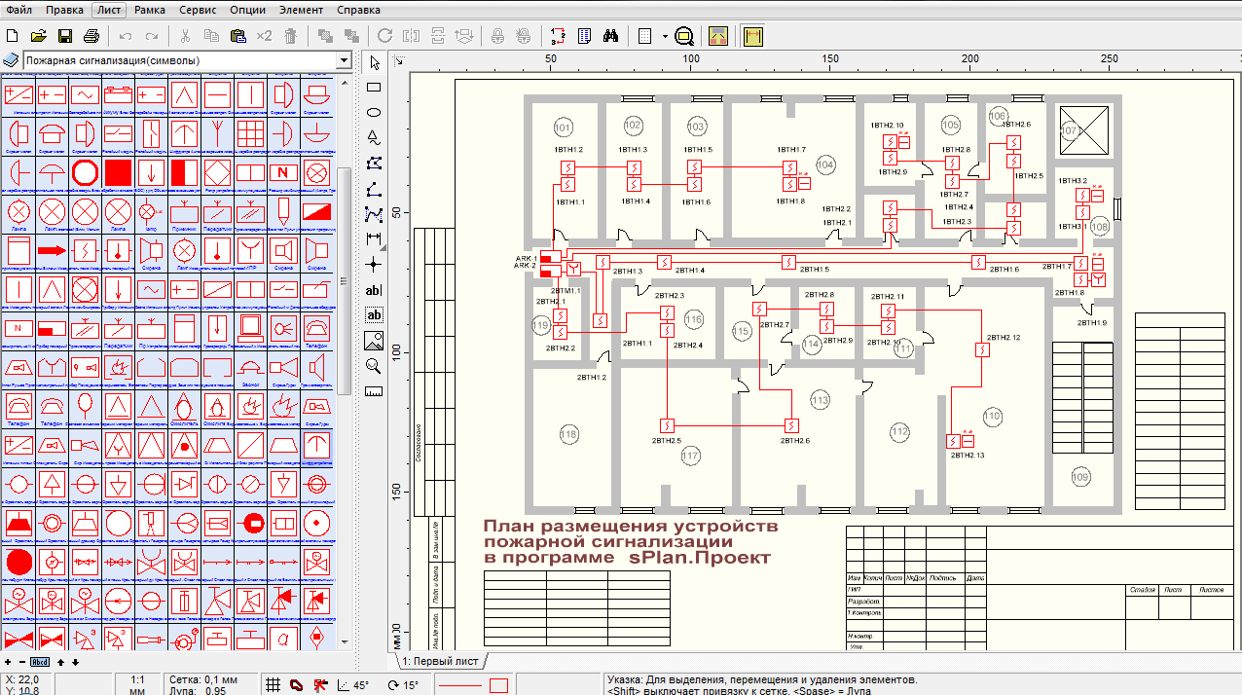Toggle grid display in status bar
Image resolution: width=1242 pixels, height=695 pixels.
point(274,685)
